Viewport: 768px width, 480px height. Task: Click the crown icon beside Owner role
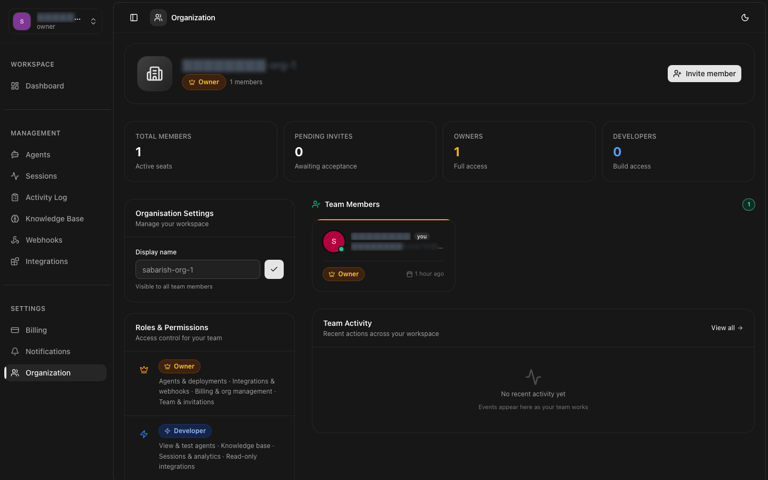[144, 370]
